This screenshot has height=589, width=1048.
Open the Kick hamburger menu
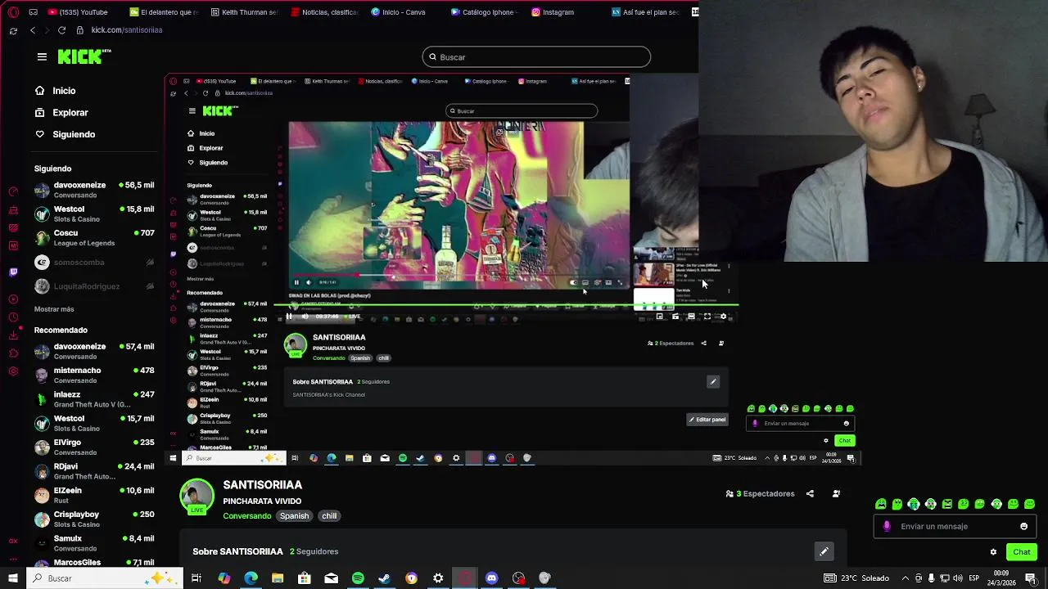42,56
